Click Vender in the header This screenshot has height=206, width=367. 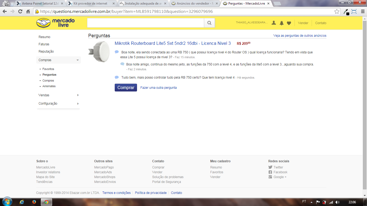(303, 23)
